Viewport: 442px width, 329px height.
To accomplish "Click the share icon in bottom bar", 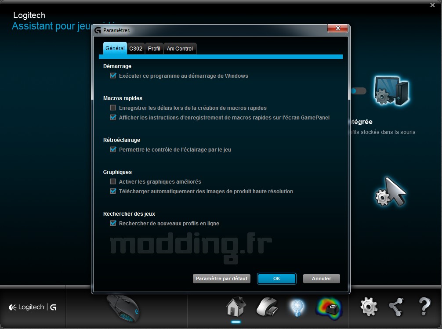I will pos(396,307).
